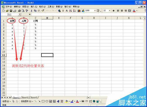
Task: Copy the selected cells
Action: click(35, 11)
